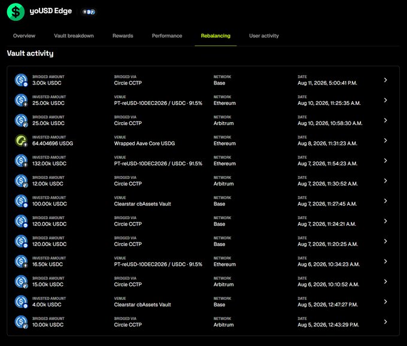The image size is (407, 346).
Task: Expand Aug 7 11:54:23 A.M. row chevron
Action: (385, 160)
